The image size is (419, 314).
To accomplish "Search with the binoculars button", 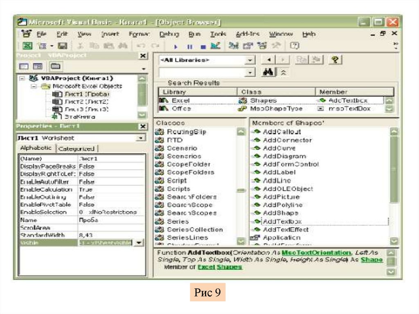I will (268, 72).
